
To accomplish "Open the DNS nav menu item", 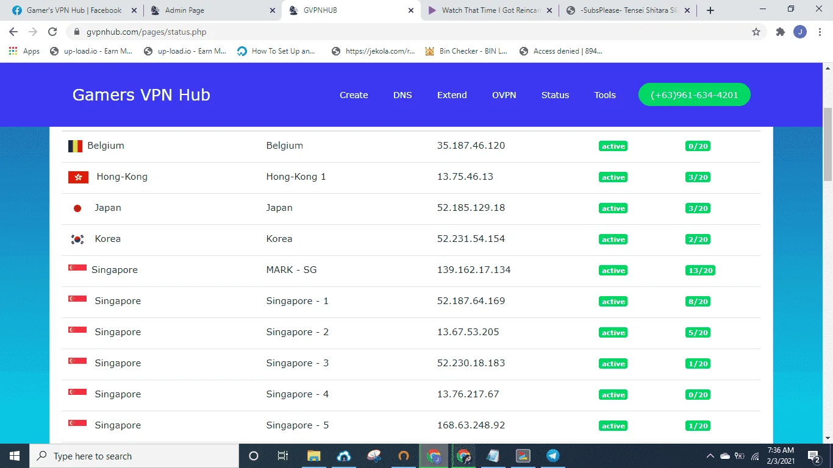I will (x=402, y=95).
